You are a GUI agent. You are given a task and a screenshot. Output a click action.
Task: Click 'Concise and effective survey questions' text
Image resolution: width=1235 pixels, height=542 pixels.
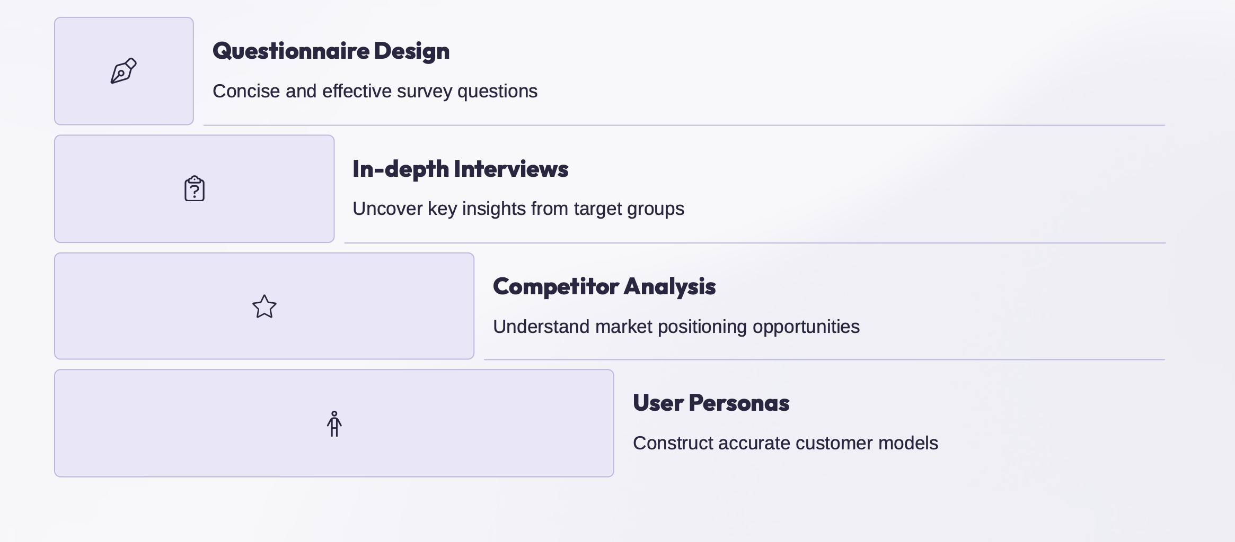pos(375,92)
